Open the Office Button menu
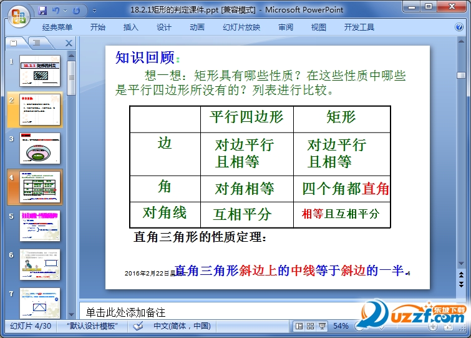This screenshot has height=338, width=471. (x=18, y=16)
